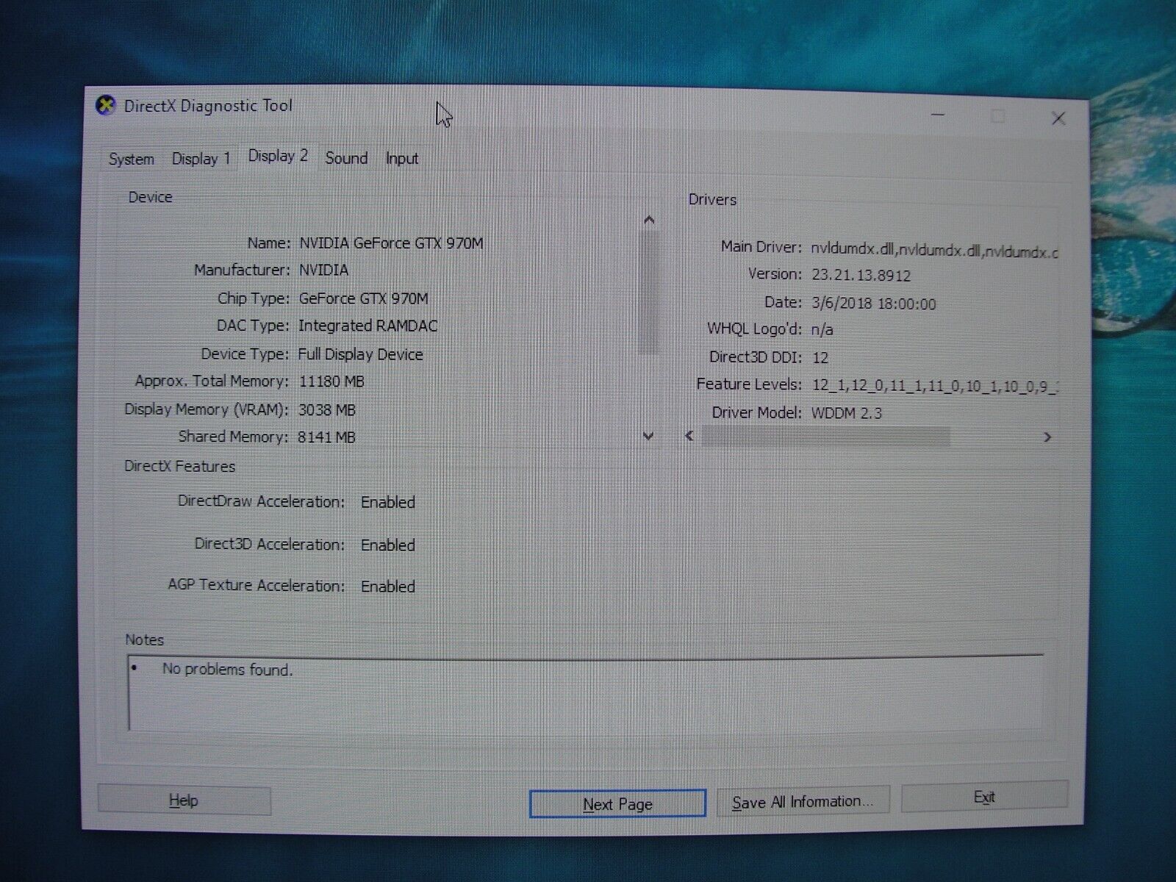Click the 'Approx. Total Memory:' label
The image size is (1176, 882).
212,381
